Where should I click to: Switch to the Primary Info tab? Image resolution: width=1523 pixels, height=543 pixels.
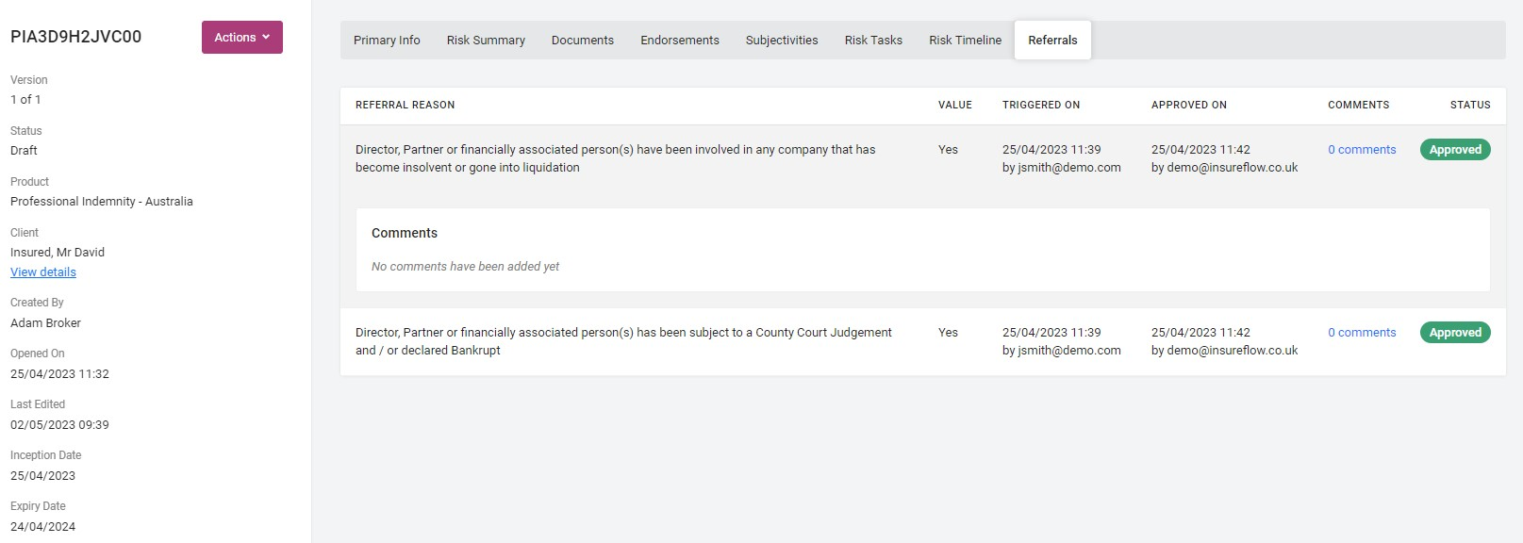point(387,41)
